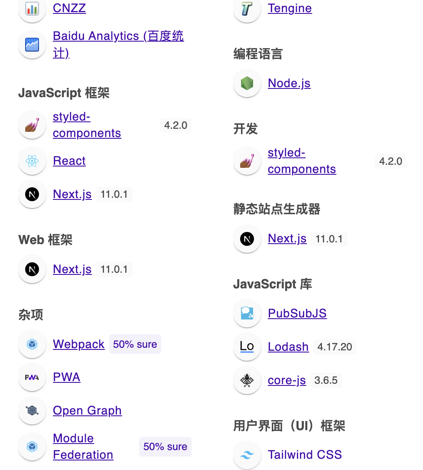Click 50% sure badge beside Module Federation
The image size is (423, 470).
tap(166, 447)
